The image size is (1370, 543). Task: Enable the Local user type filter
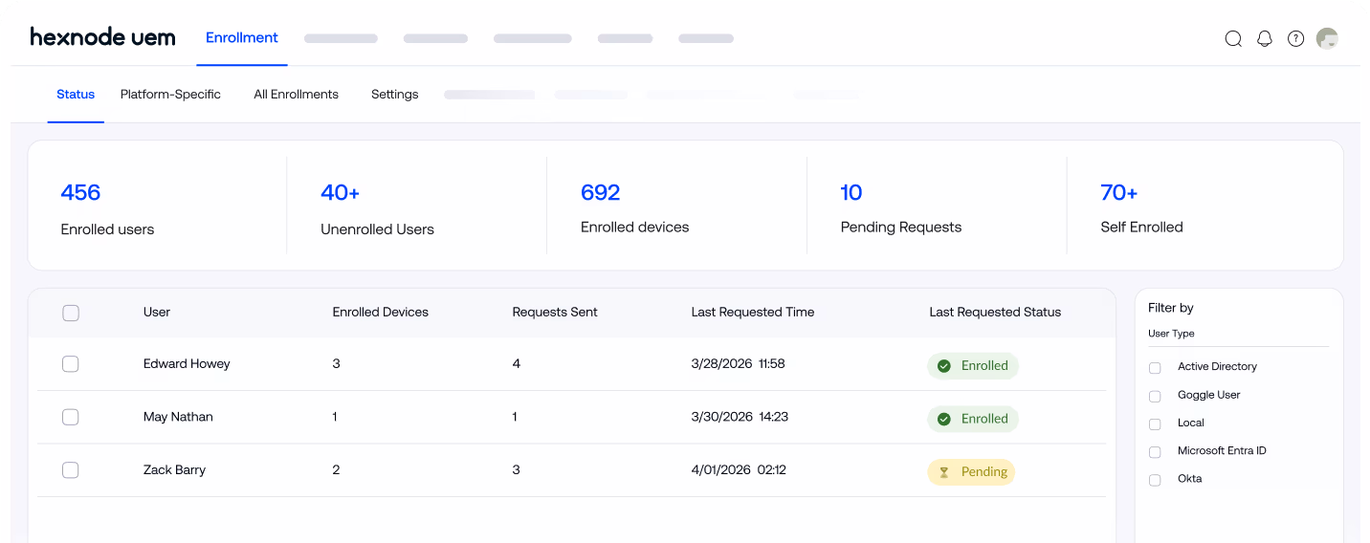coord(1155,424)
